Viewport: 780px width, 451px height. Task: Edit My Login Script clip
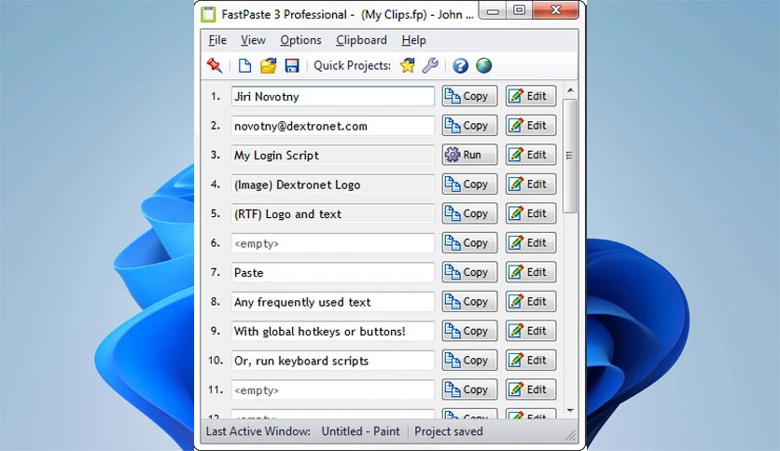click(x=531, y=155)
